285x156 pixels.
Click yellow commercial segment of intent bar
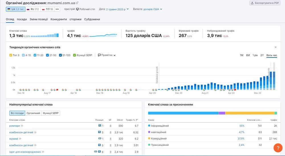tap(250, 113)
